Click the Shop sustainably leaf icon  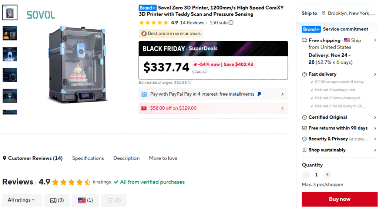point(304,150)
